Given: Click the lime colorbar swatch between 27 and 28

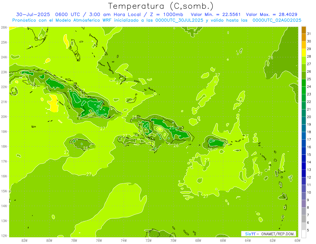Looking at the screenshot, I should point(304,60).
